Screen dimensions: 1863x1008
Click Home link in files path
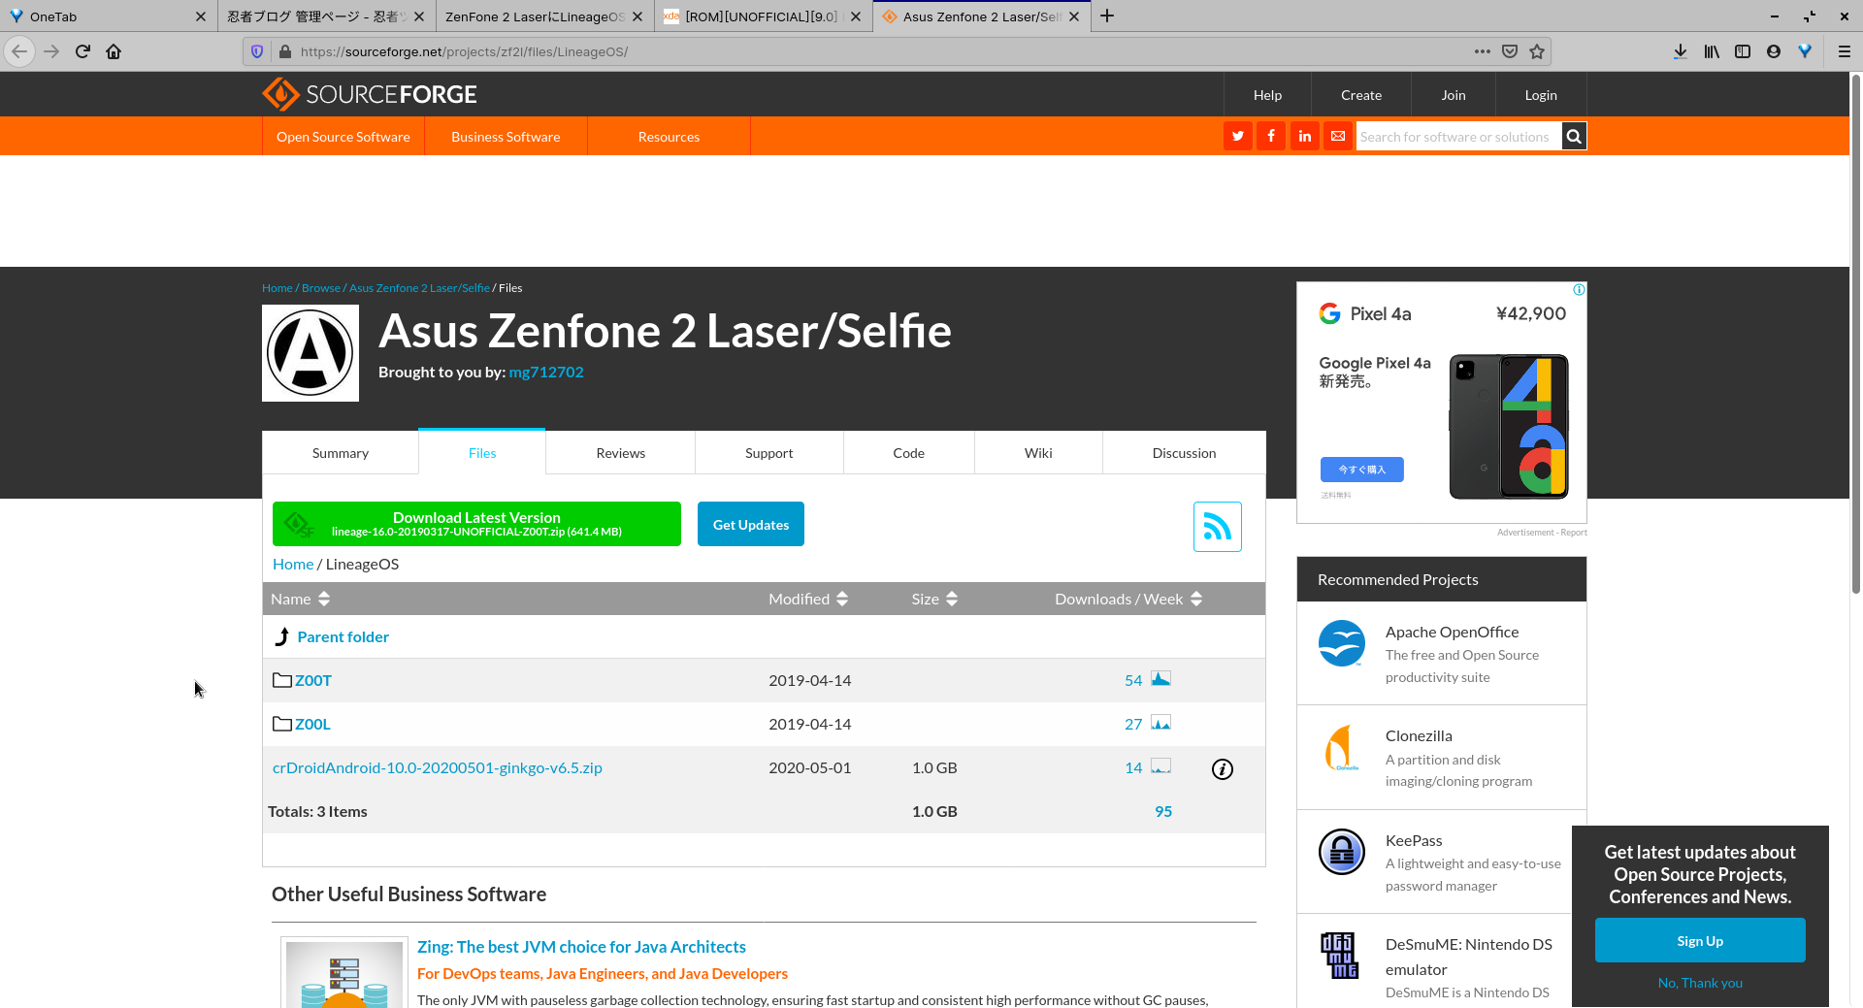293,564
